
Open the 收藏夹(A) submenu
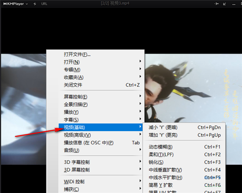(x=101, y=77)
